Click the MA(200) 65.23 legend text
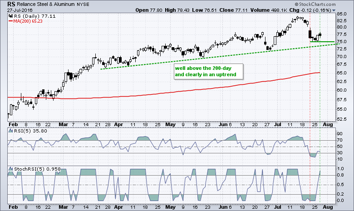Image resolution: width=354 pixels, height=211 pixels. (28, 21)
